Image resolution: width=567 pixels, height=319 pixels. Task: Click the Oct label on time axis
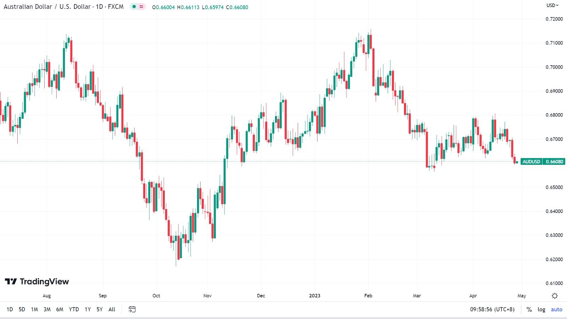[156, 296]
